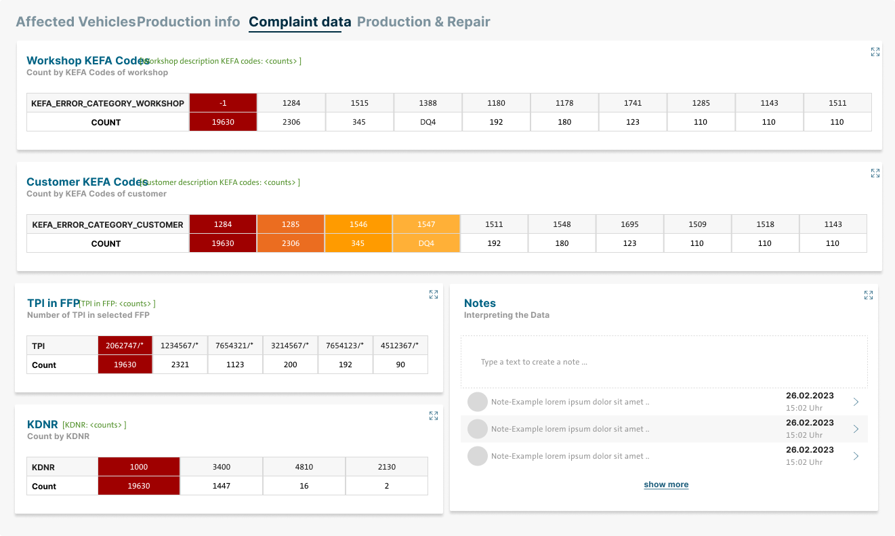Click TPI 7654123/* cell
This screenshot has width=895, height=536.
click(x=345, y=346)
